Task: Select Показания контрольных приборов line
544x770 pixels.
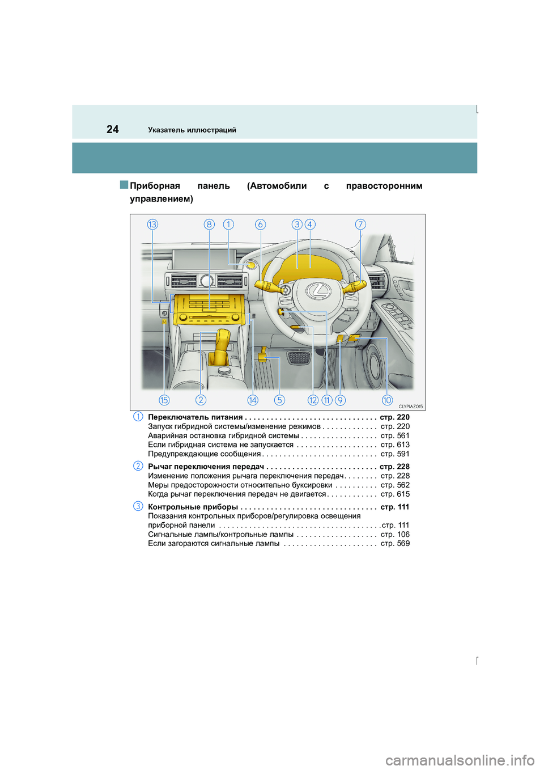Action: 279,521
